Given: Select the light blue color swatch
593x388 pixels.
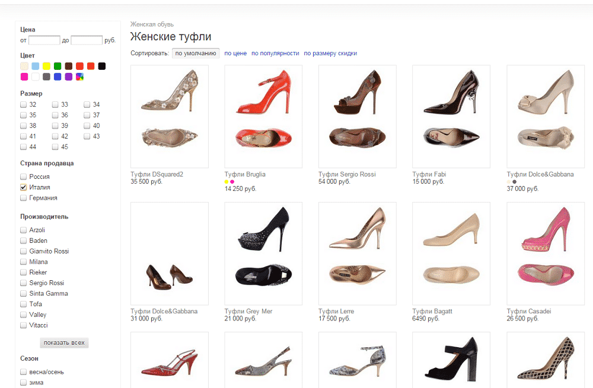Looking at the screenshot, I should pyautogui.click(x=35, y=66).
